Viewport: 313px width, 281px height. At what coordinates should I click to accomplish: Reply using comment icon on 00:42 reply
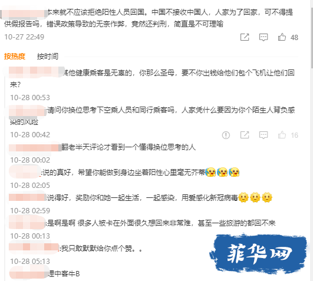[263, 135]
